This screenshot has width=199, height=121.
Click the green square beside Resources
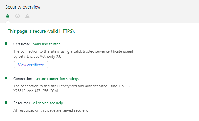[x=6, y=102]
